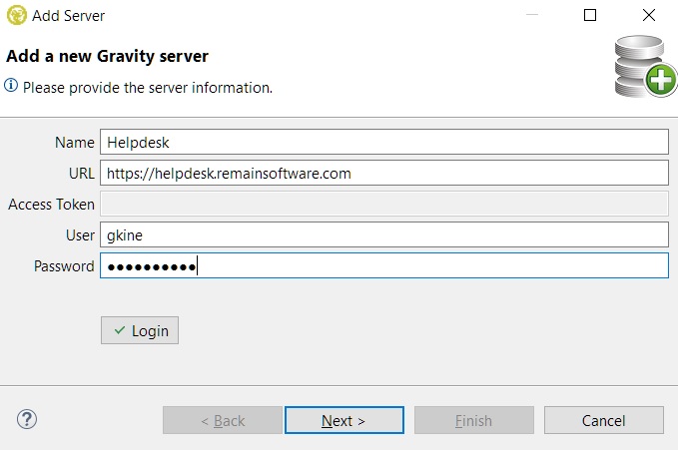
Task: Maximize the Add Server window
Action: coord(590,16)
